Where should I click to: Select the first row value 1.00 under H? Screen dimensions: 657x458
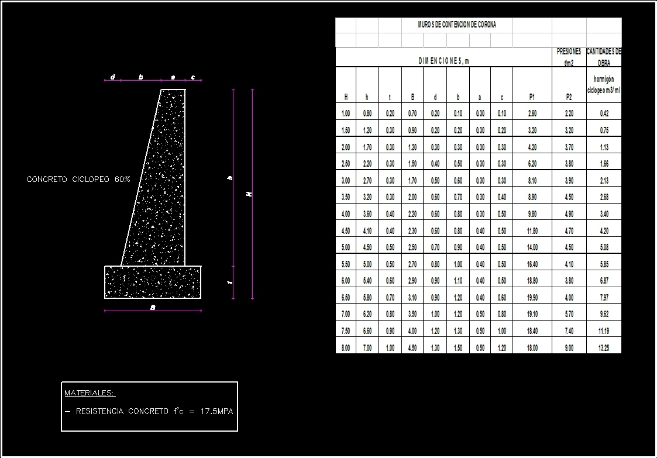click(345, 113)
